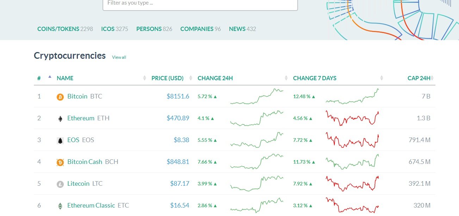Viewport: 459px width, 216px height.
Task: Focus the 'Filter as you type' search field
Action: click(200, 4)
